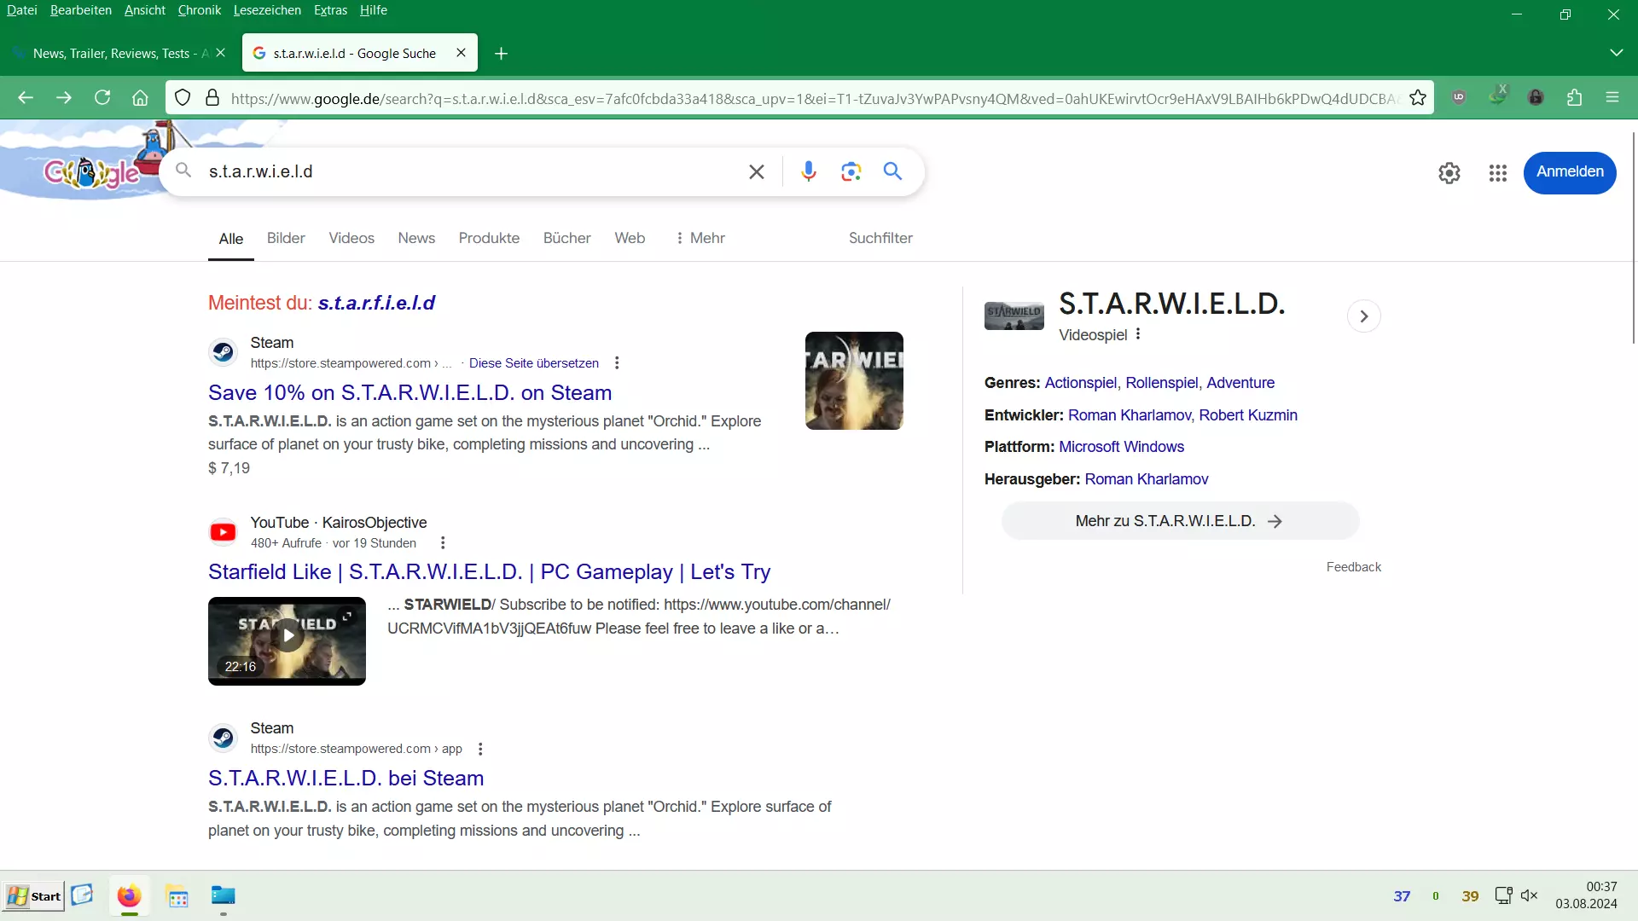
Task: Switch to the News results tab
Action: click(416, 238)
